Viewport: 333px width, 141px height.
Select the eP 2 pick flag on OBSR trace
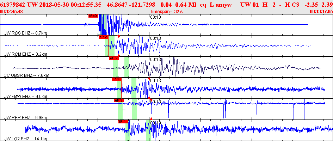[x=114, y=58]
